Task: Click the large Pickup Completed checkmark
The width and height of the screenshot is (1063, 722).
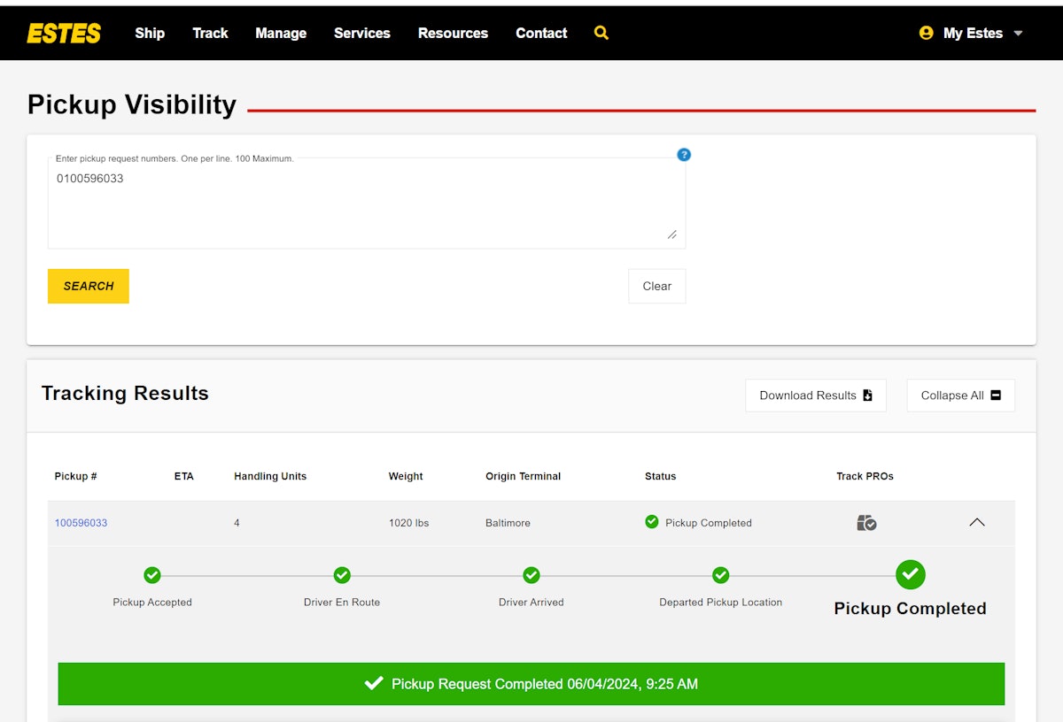Action: coord(910,574)
